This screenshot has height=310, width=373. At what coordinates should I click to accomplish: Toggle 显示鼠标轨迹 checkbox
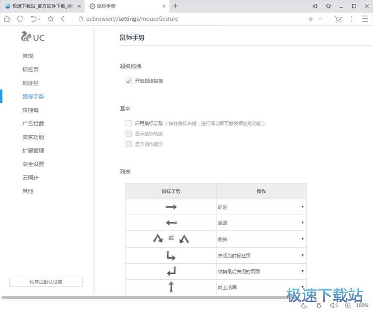128,134
